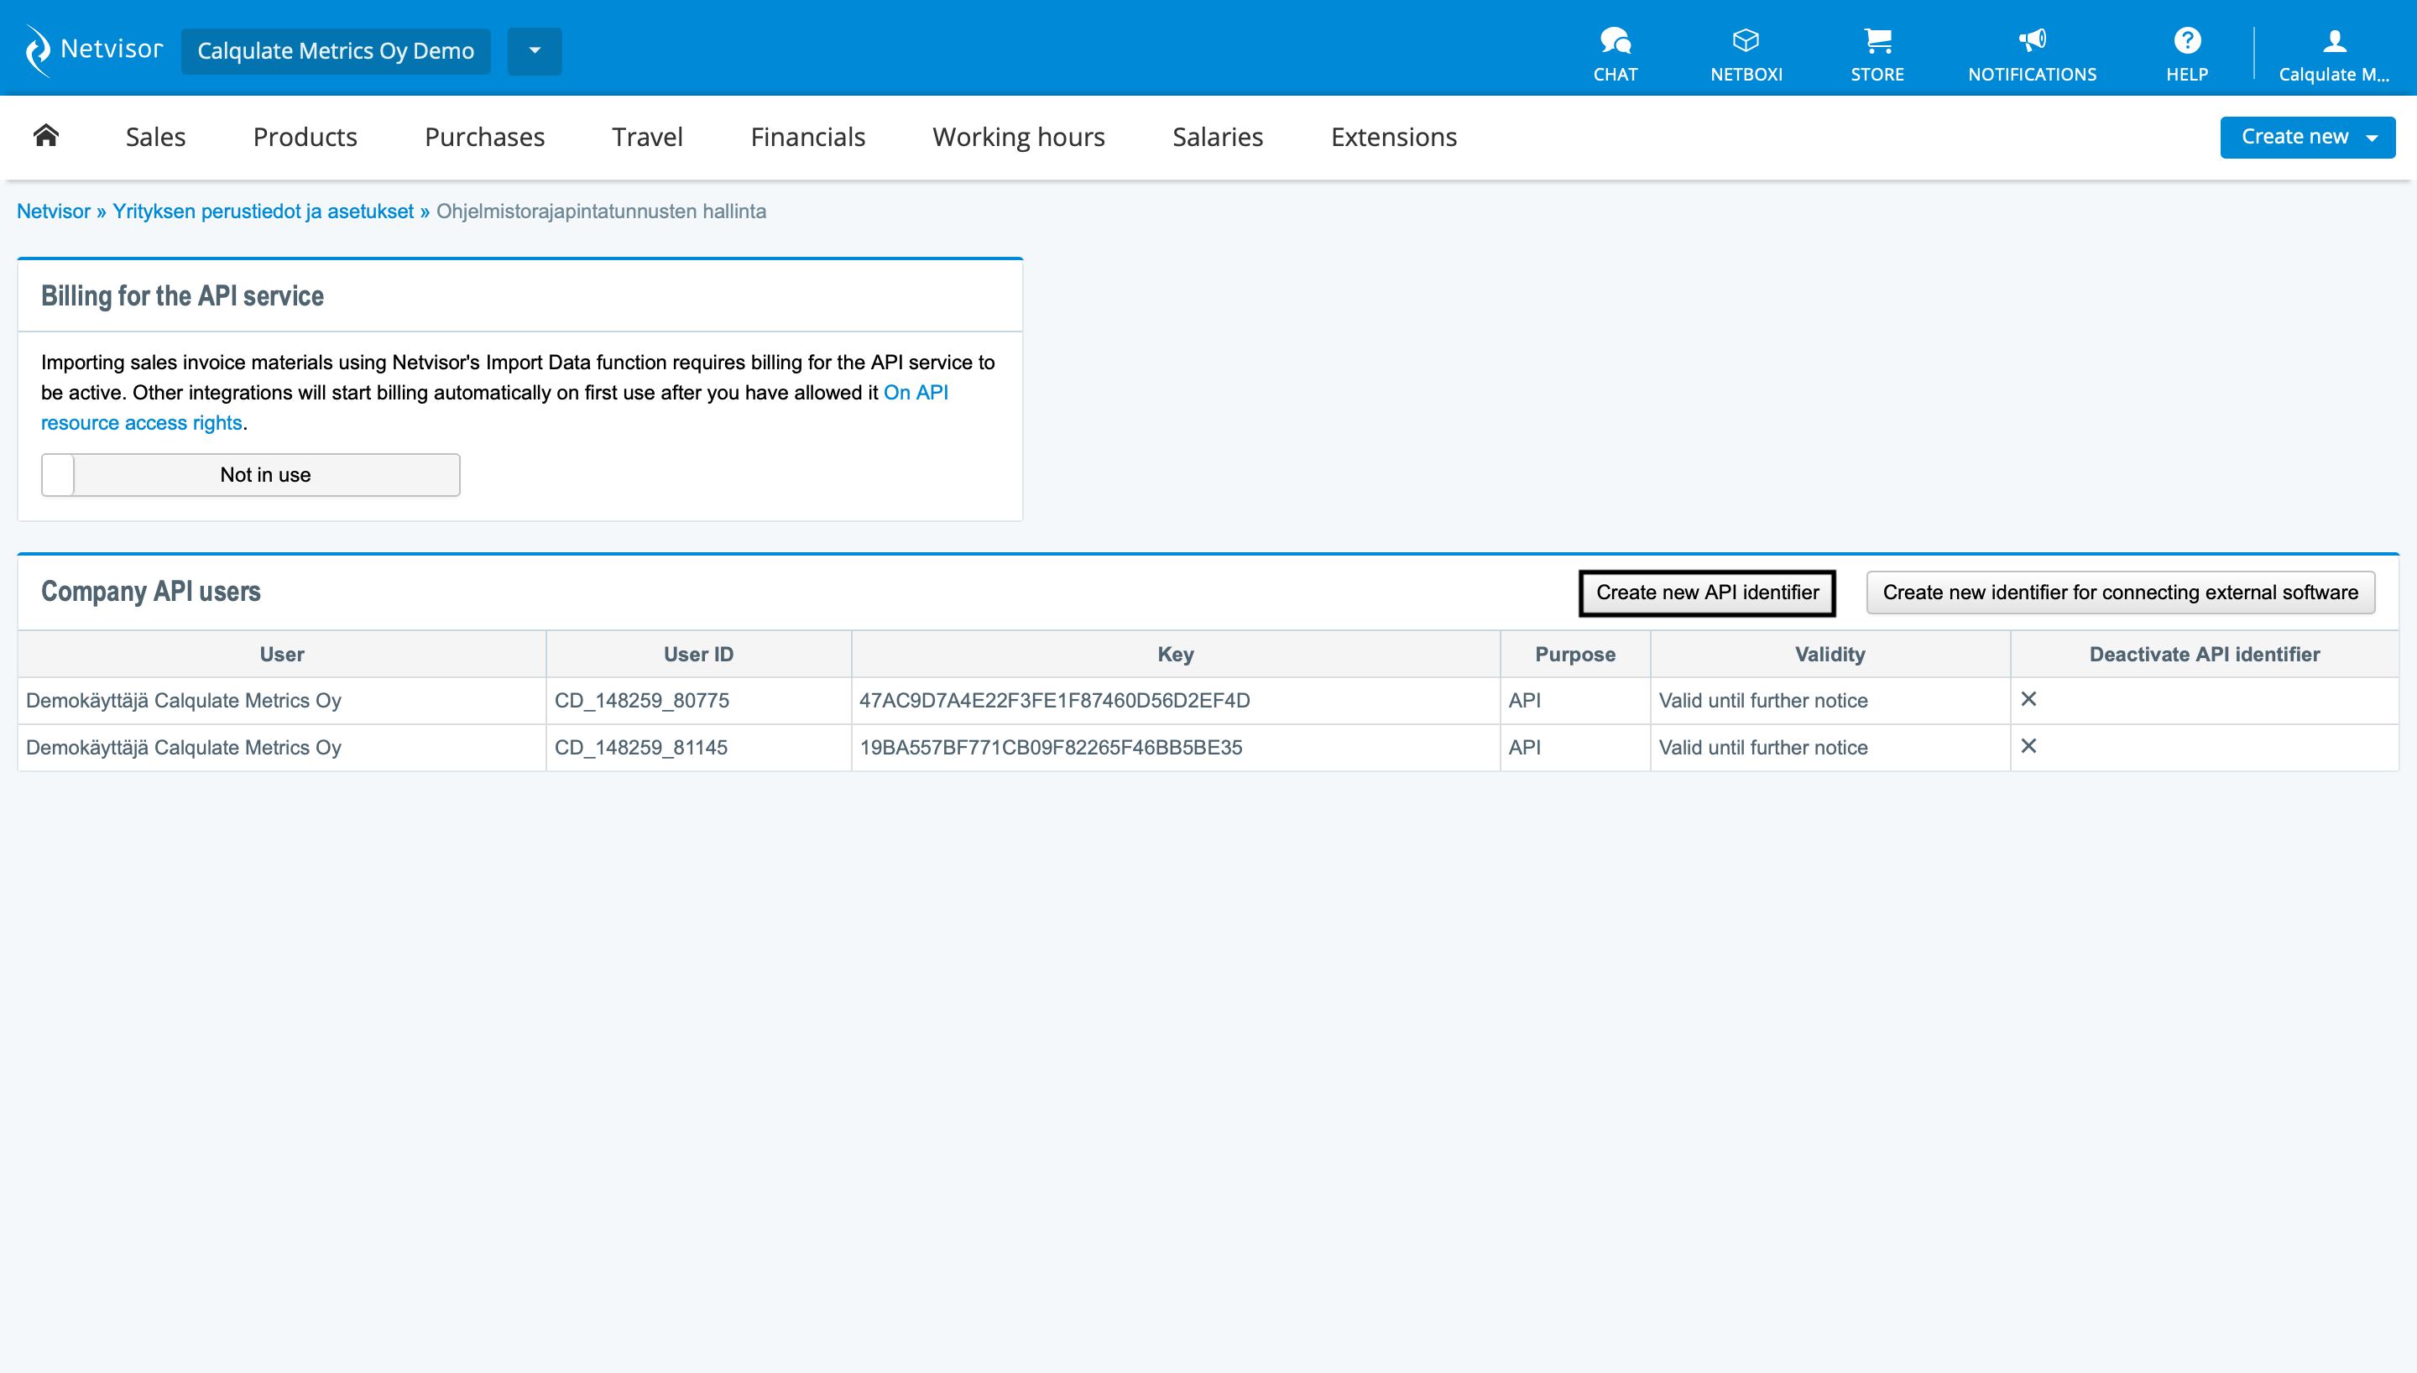Viewport: 2417px width, 1373px height.
Task: Go to Yrityksen perustiedot ja asetukset breadcrumb
Action: [263, 211]
